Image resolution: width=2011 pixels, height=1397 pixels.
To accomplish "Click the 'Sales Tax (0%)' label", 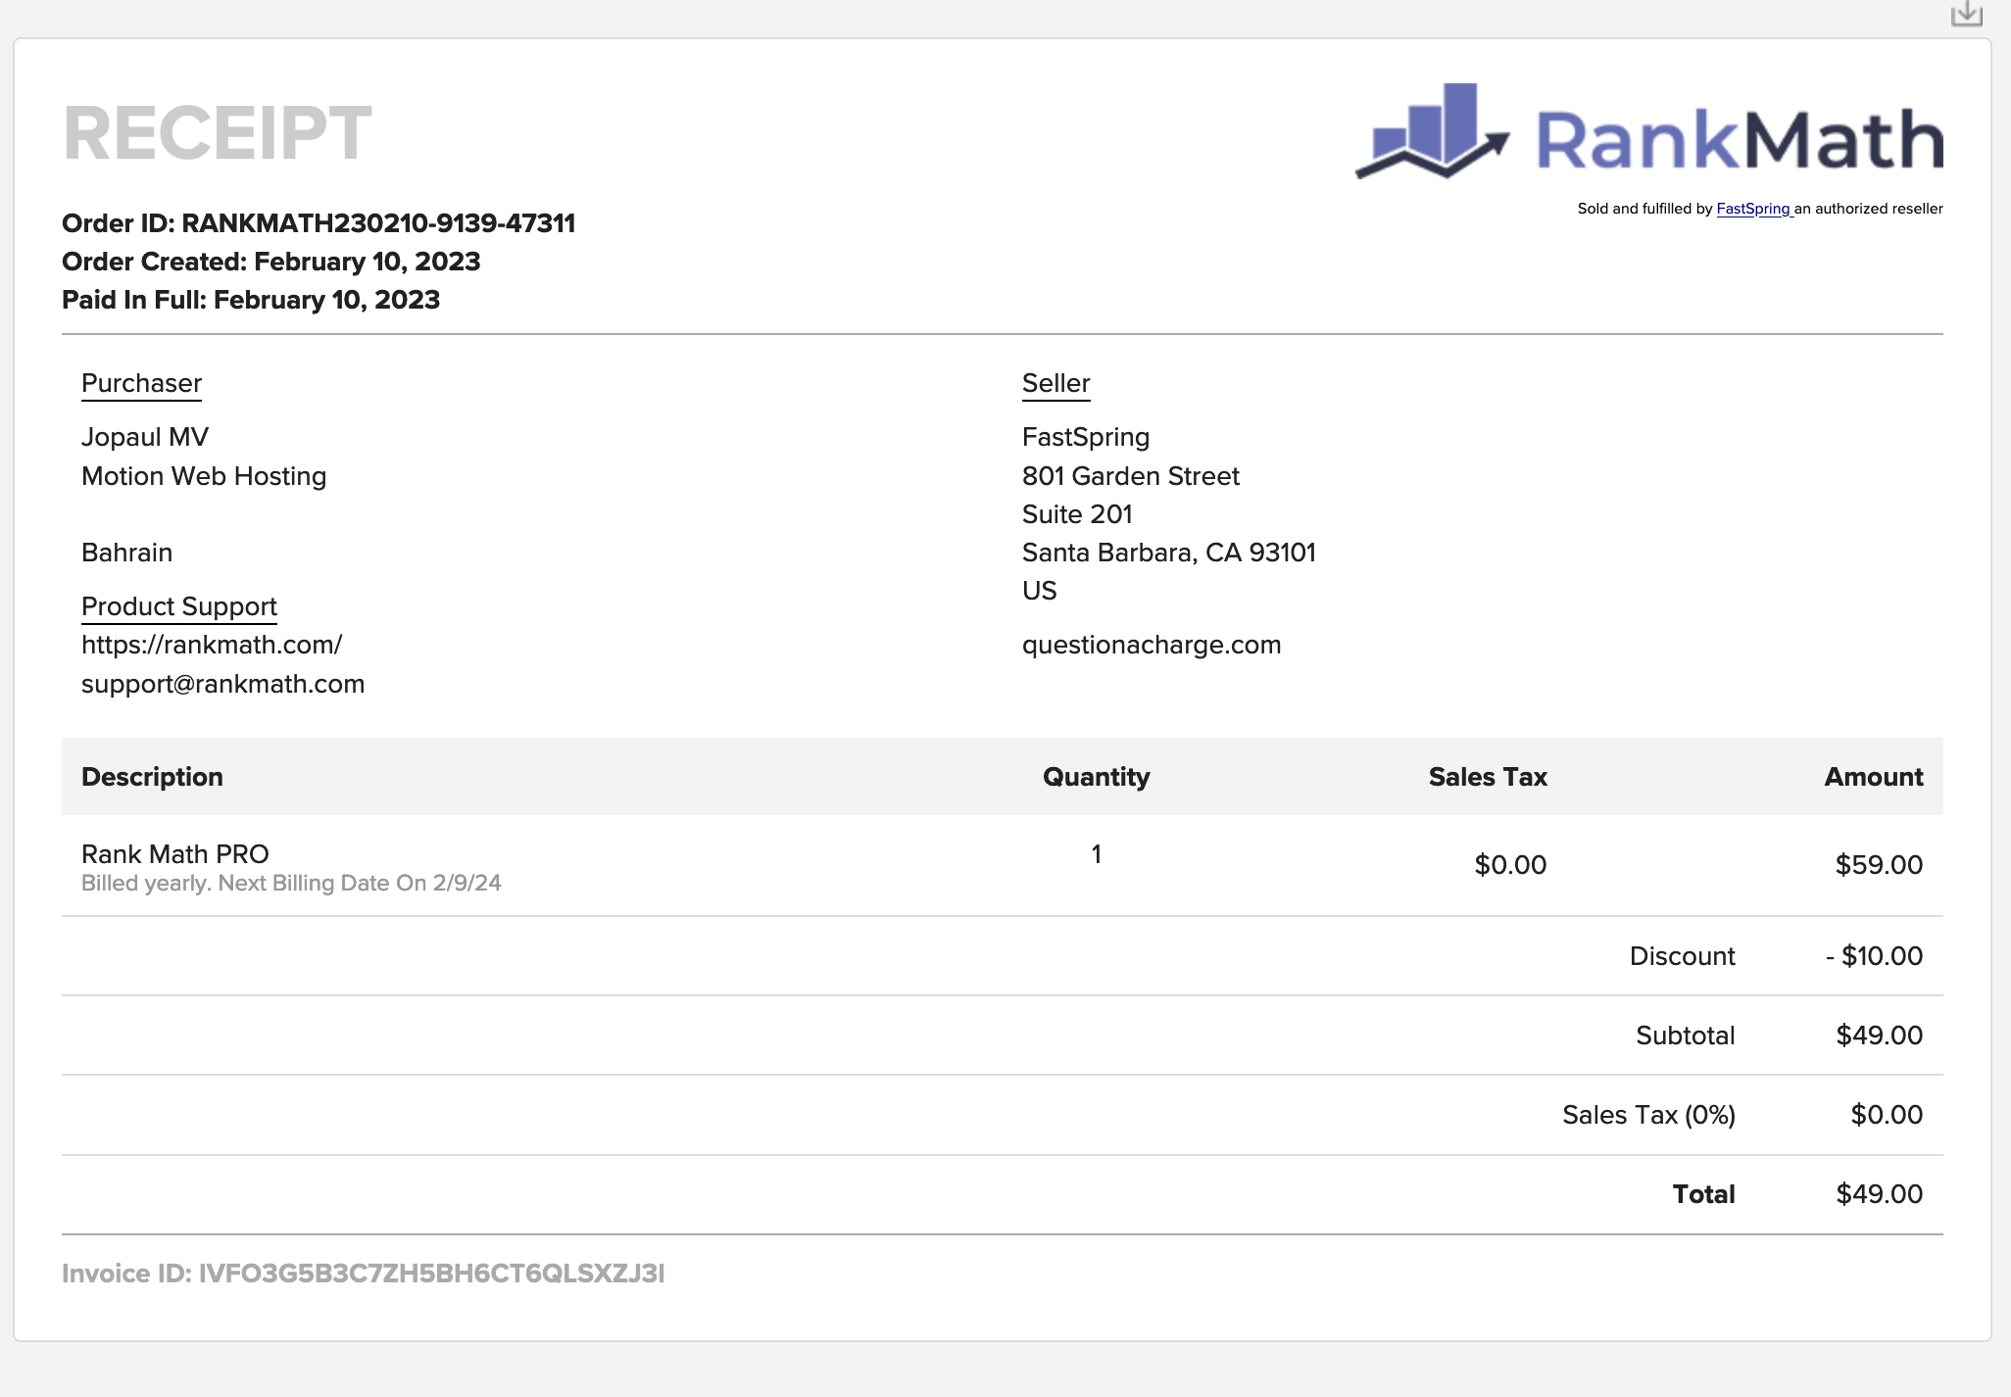I will (1648, 1115).
